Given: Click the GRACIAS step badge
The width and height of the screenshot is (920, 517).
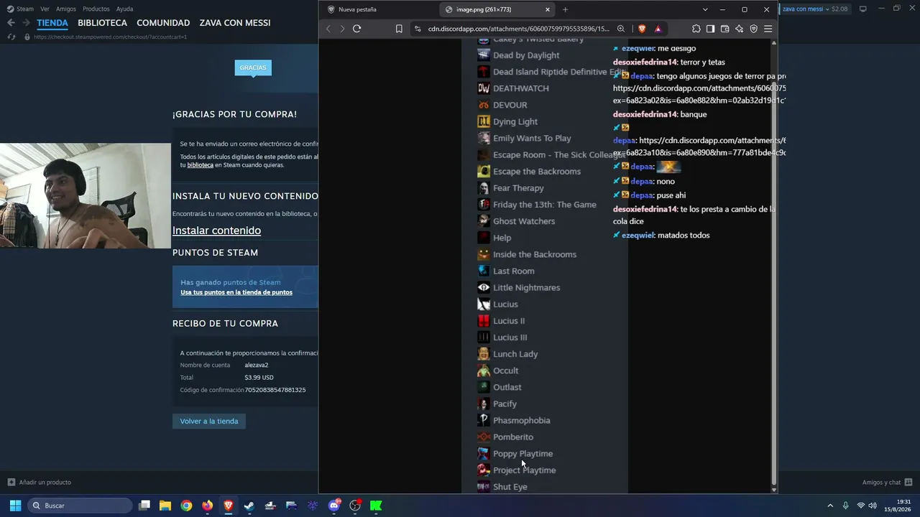Looking at the screenshot, I should pos(253,67).
